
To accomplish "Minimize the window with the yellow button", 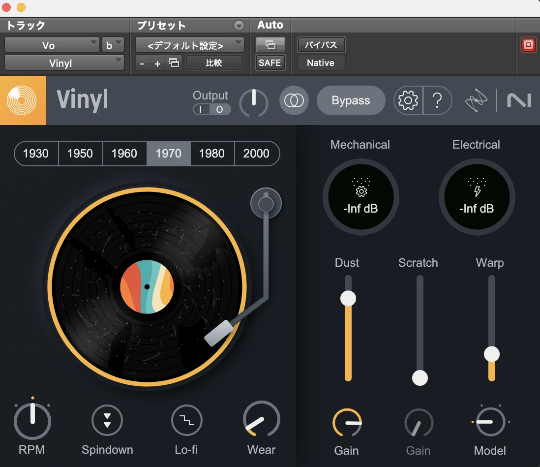I will pos(21,7).
